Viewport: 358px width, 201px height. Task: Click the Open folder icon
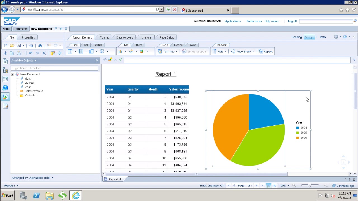point(12,46)
